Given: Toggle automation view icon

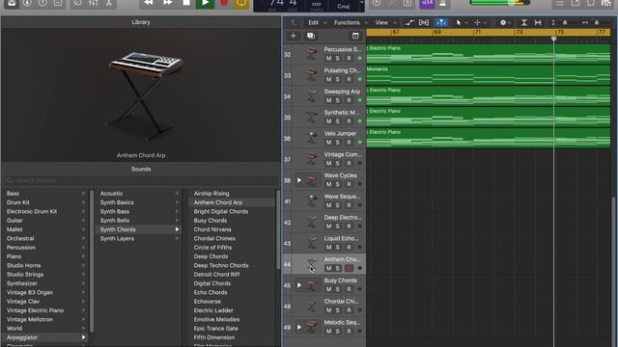Looking at the screenshot, I should [409, 23].
